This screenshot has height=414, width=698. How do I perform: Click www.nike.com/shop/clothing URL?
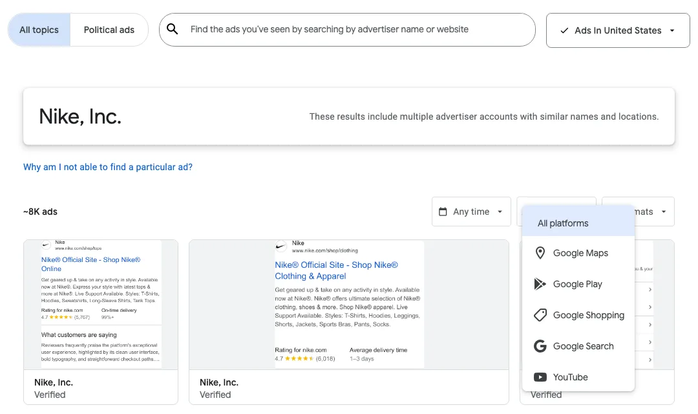324,250
